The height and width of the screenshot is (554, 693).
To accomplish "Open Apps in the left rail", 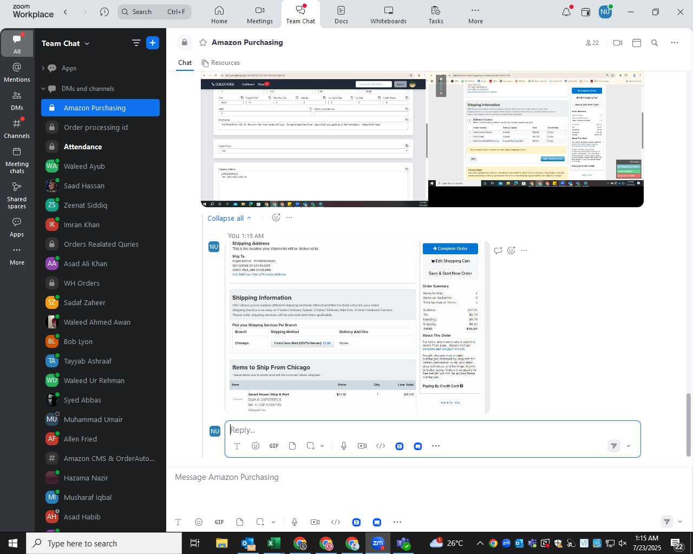I will tap(17, 227).
